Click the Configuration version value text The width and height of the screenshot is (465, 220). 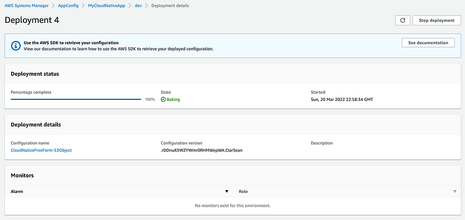[x=201, y=150]
